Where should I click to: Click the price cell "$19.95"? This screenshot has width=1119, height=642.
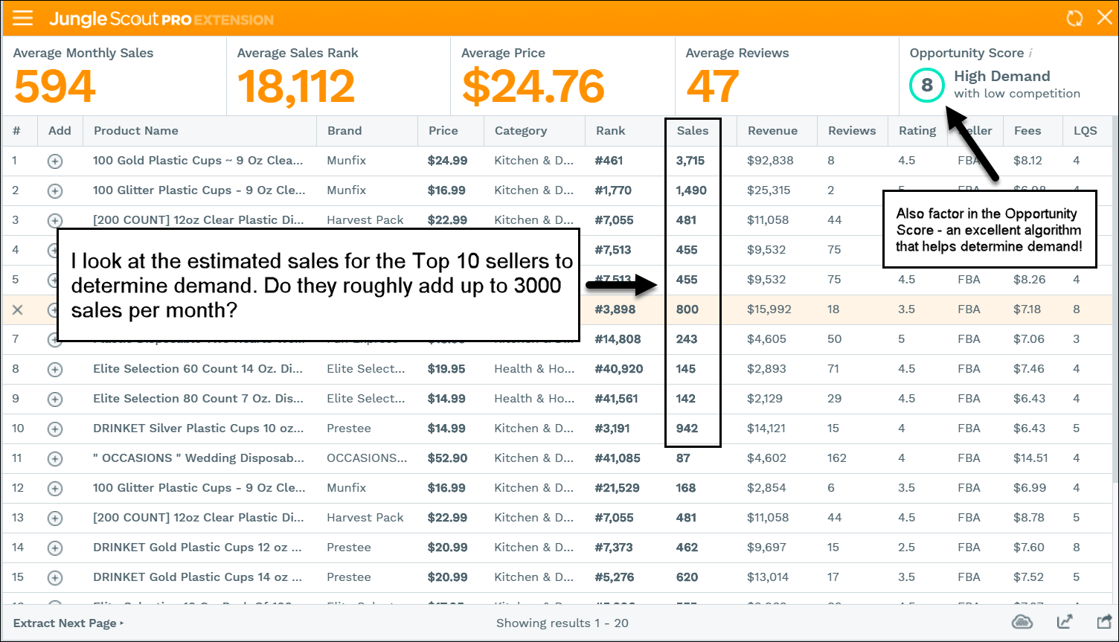[x=446, y=369]
